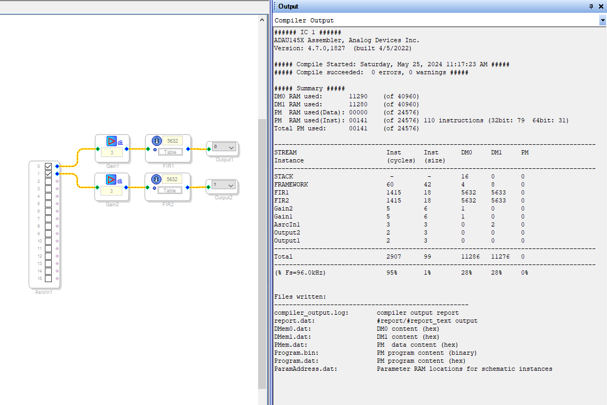Click the FIR1 filter icon
This screenshot has height=405, width=607.
[157, 141]
